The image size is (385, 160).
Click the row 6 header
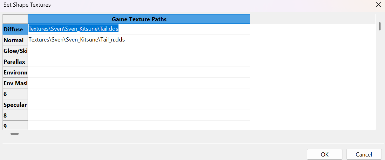tap(15, 94)
